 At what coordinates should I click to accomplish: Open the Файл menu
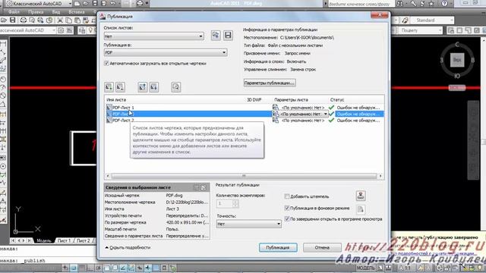pos(14,12)
